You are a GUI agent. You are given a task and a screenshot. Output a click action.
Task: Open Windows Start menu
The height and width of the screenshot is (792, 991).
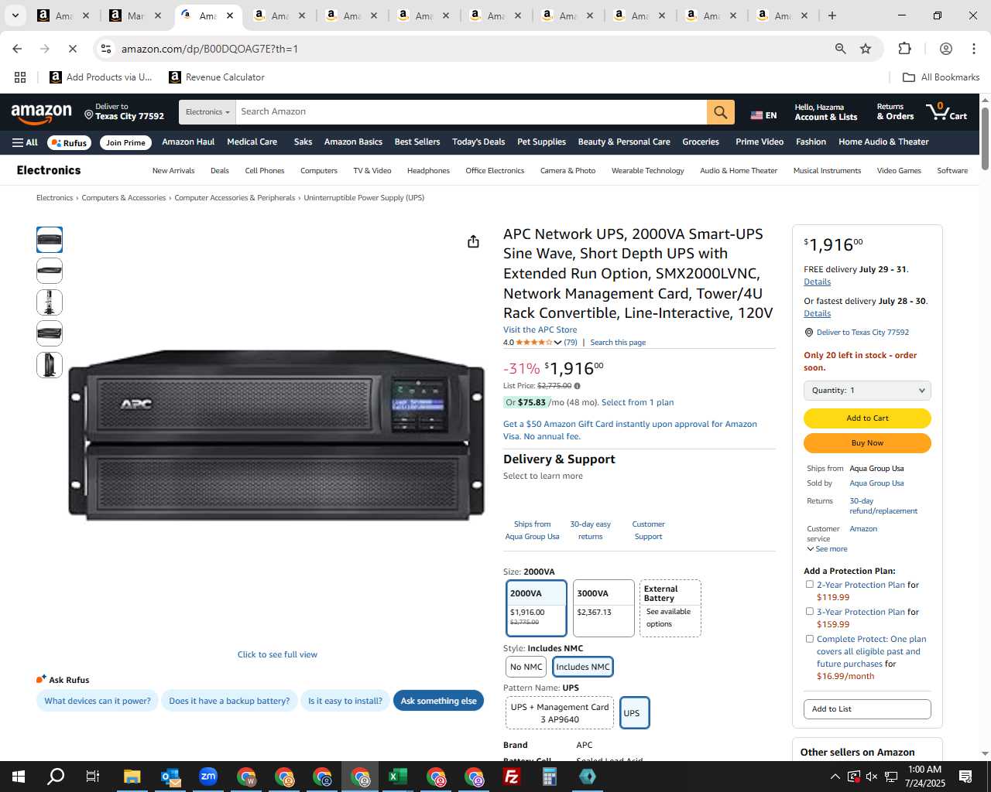click(19, 777)
